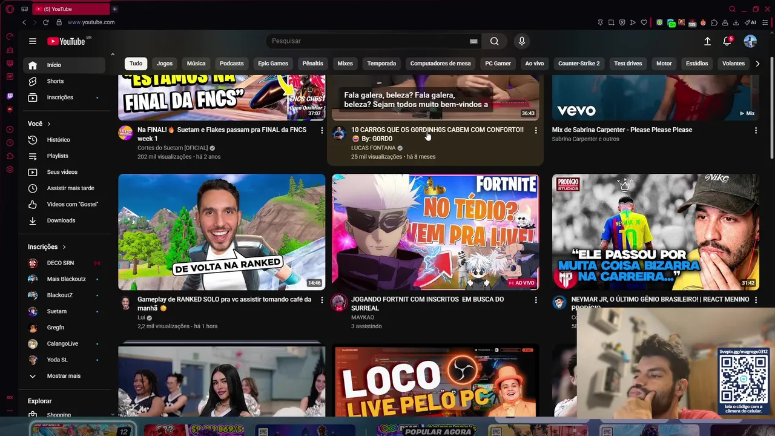This screenshot has width=775, height=436.
Task: Open the site lock icon in address bar
Action: tap(59, 22)
